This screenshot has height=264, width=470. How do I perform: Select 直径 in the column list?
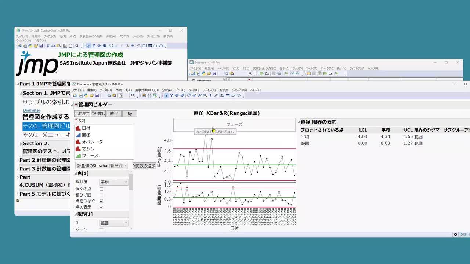click(x=86, y=135)
